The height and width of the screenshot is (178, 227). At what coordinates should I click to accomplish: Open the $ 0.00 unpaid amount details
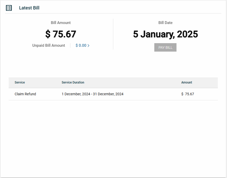pyautogui.click(x=81, y=45)
